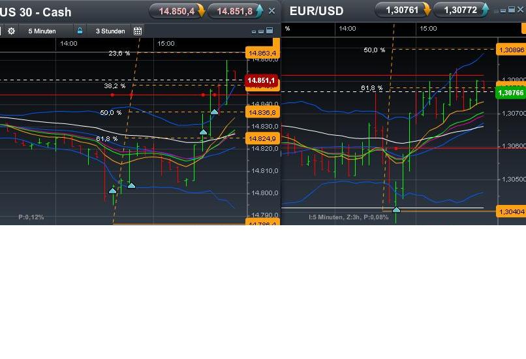
Task: Click the green 1,30766 current price label
Action: click(510, 93)
